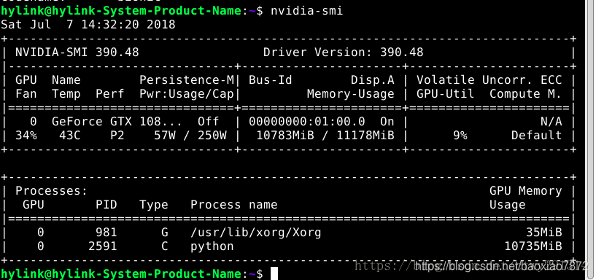Screen dimensions: 596x280
Task: Click the NVIDIA-SMI 390.48 version text
Action: tap(77, 52)
